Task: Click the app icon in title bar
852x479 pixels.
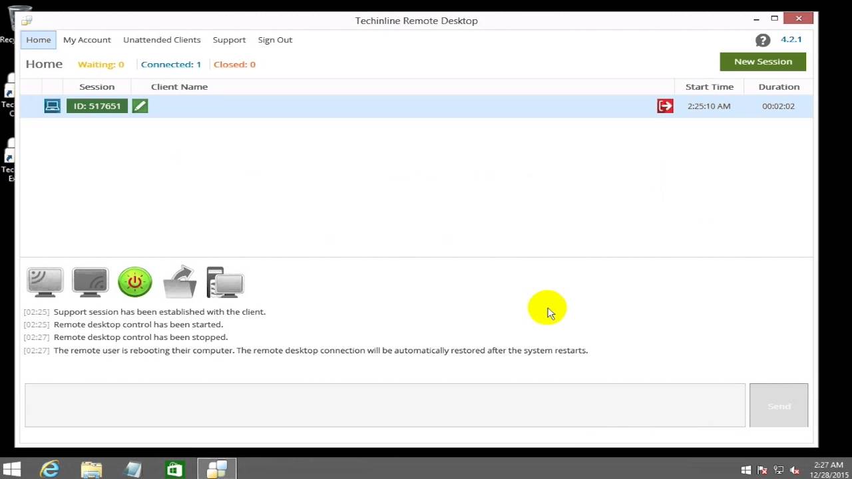Action: pyautogui.click(x=27, y=21)
